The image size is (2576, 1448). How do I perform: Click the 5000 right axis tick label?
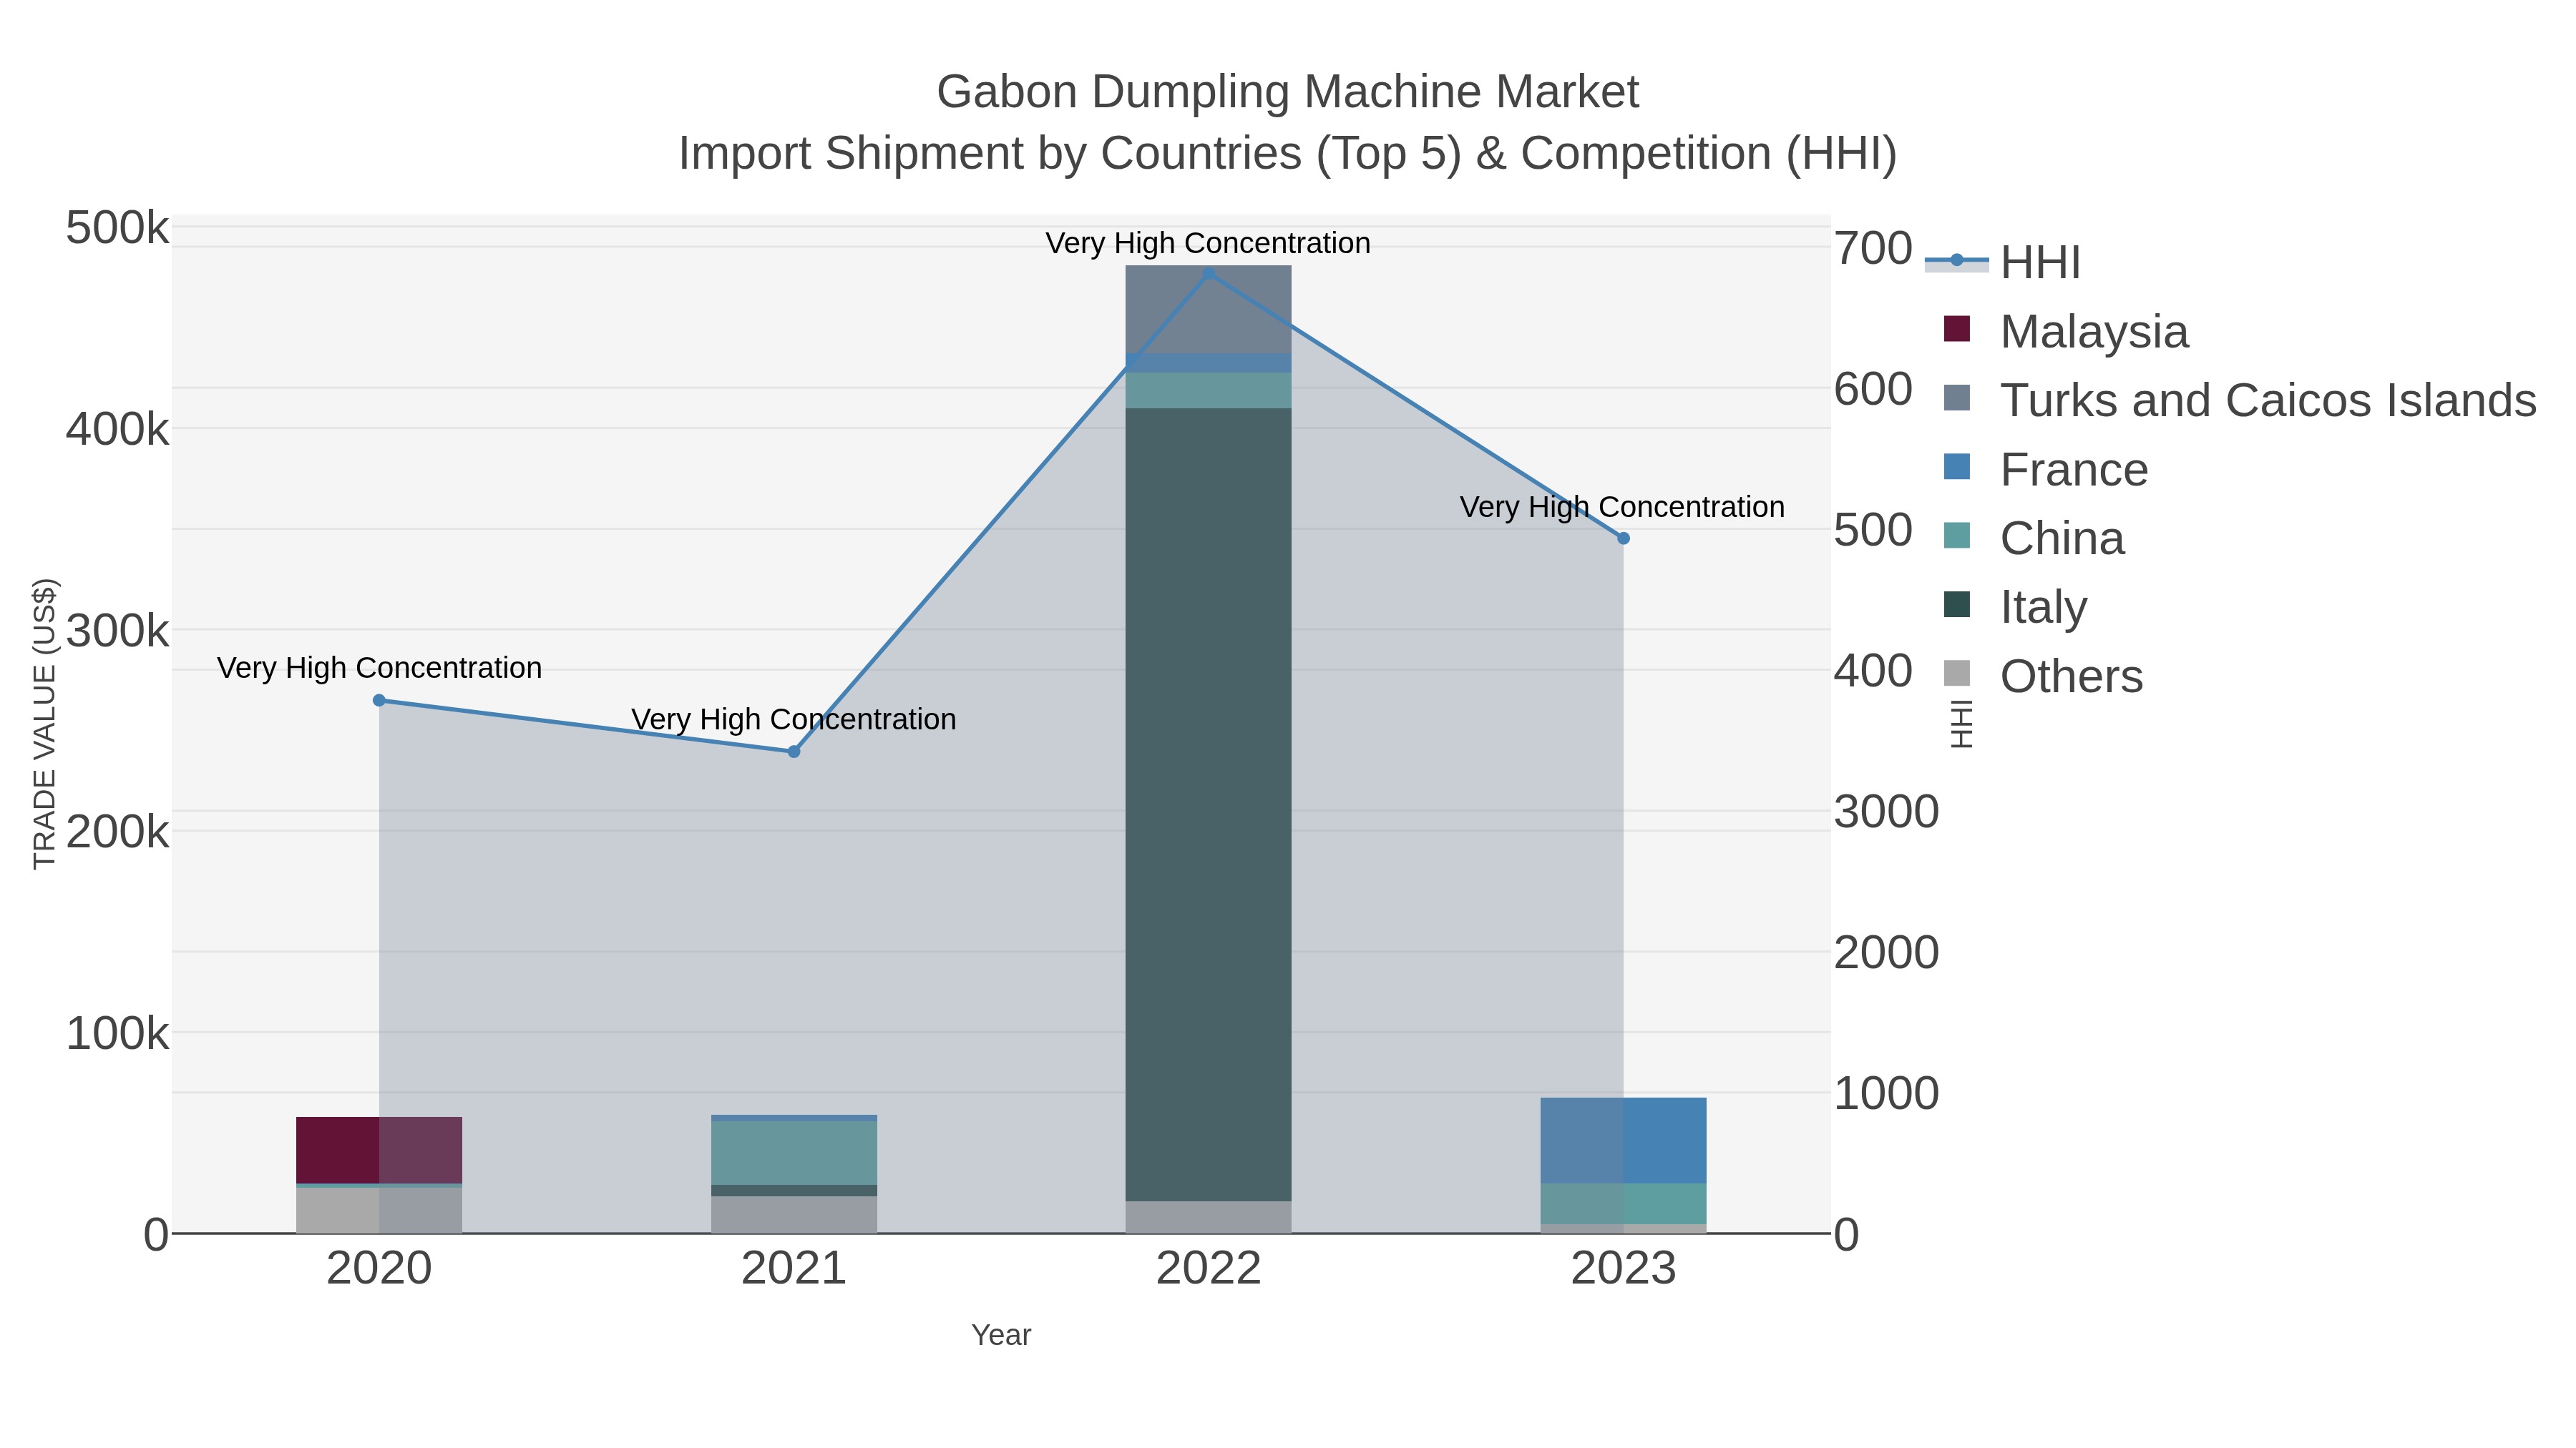pos(1873,530)
